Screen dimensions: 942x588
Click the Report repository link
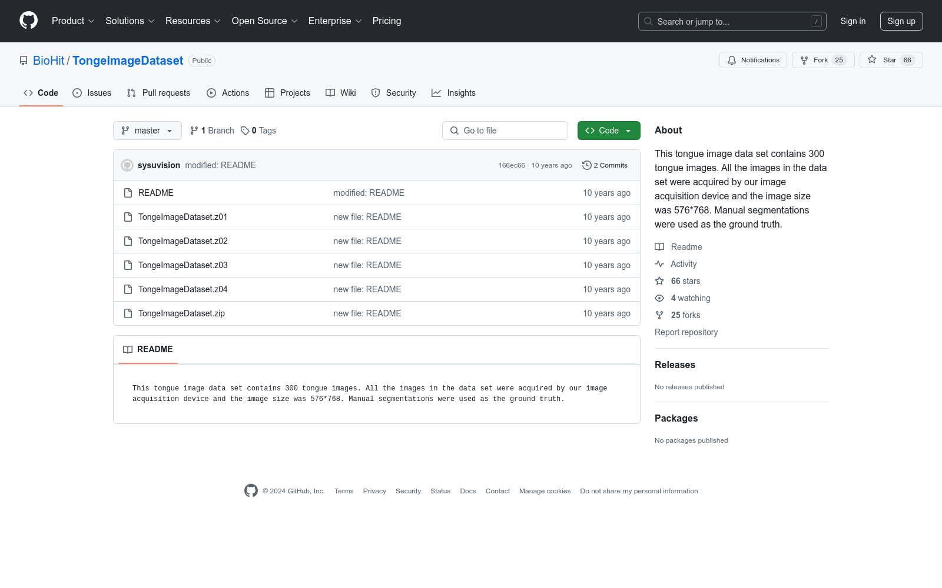point(686,332)
